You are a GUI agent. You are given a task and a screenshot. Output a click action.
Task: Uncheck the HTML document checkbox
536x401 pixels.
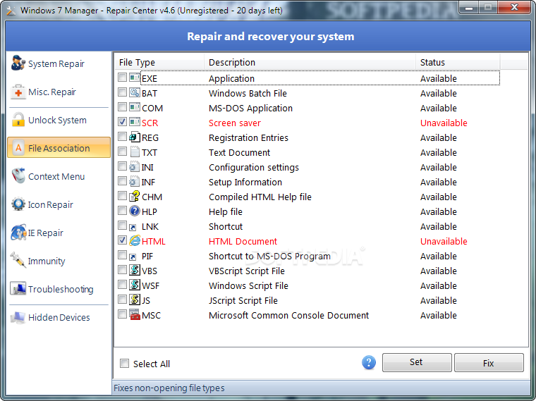122,240
